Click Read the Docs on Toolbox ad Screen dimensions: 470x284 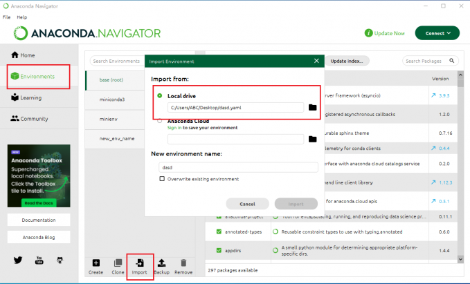tap(39, 203)
